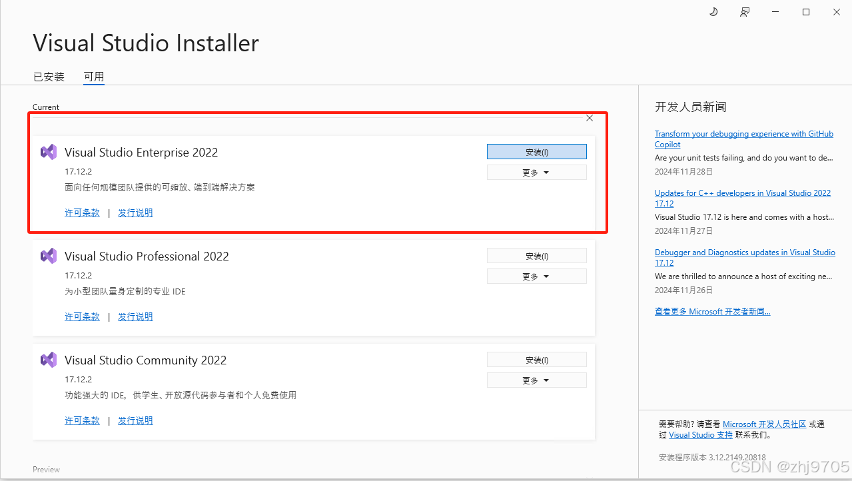Switch to the 已安装 tab

click(49, 77)
